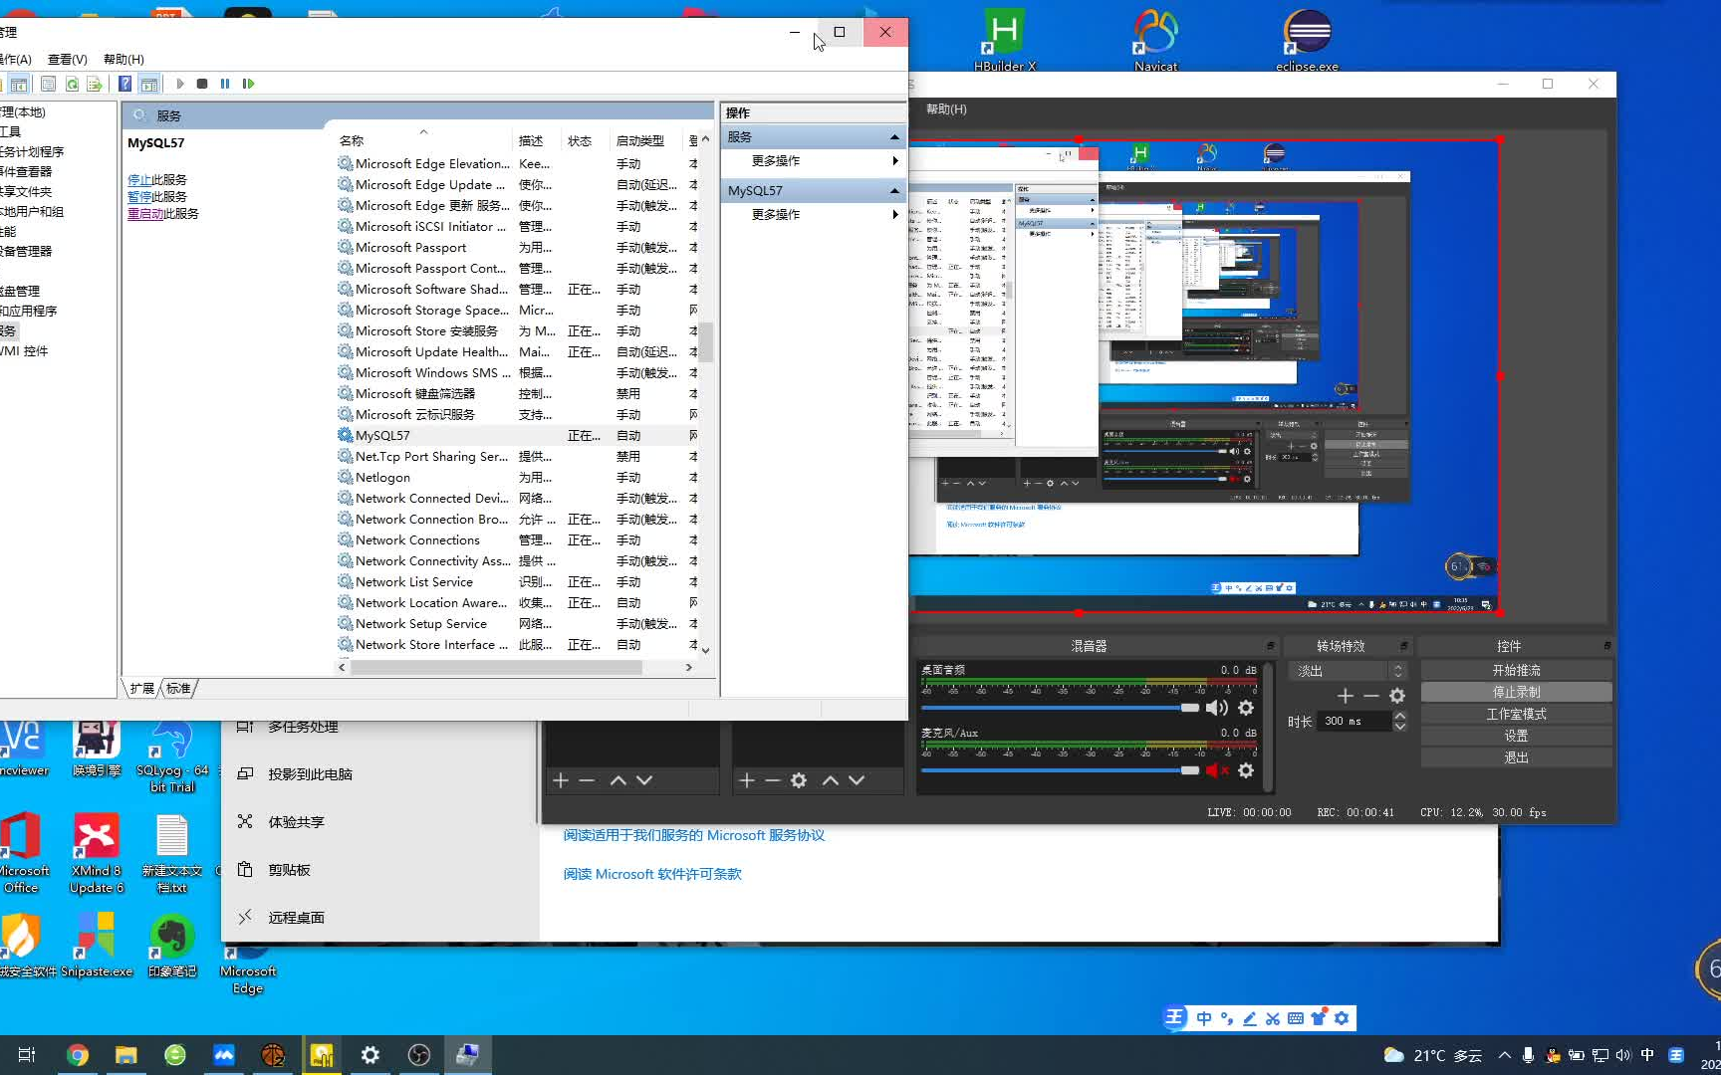This screenshot has height=1075, width=1721.
Task: Select the Netlogon service row
Action: (x=518, y=478)
